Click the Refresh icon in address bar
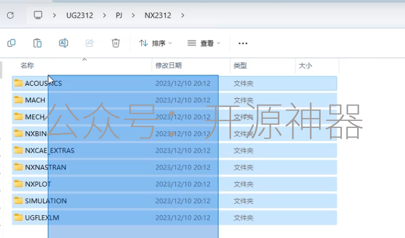 (x=10, y=16)
